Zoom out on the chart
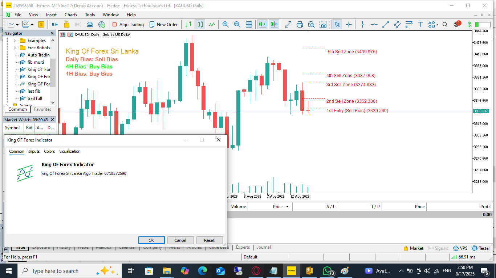496x278 pixels. coord(237,25)
